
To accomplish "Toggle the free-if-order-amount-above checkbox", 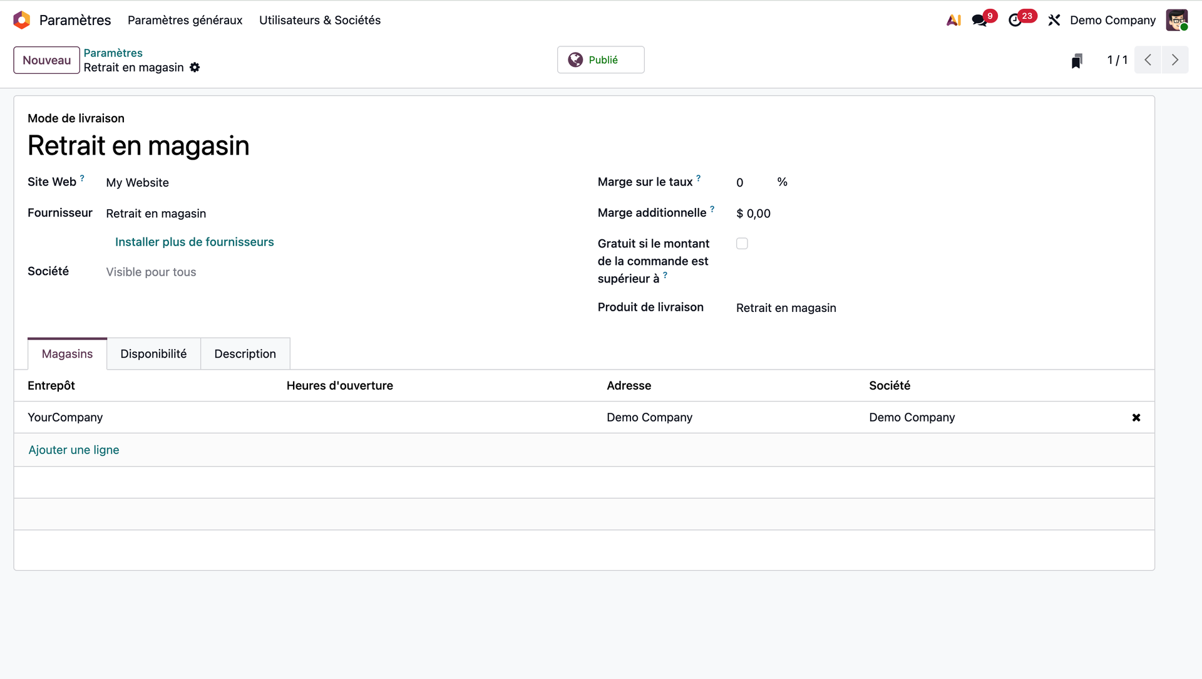I will point(742,244).
